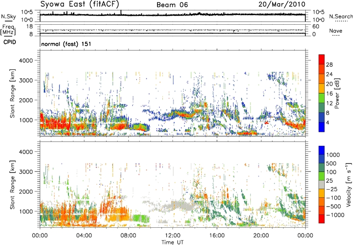Click the '20:00' time tick label
Screen dimensions: 353x245
(261, 236)
